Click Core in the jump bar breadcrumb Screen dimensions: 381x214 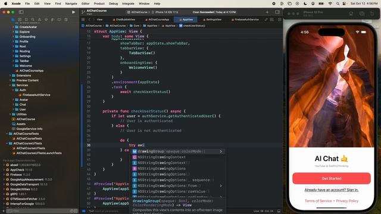135,26
